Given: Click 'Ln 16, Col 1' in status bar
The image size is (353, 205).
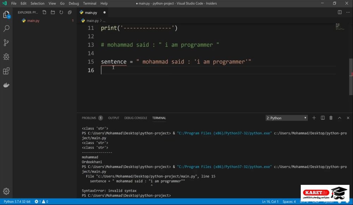Looking at the screenshot, I should click(x=270, y=201).
